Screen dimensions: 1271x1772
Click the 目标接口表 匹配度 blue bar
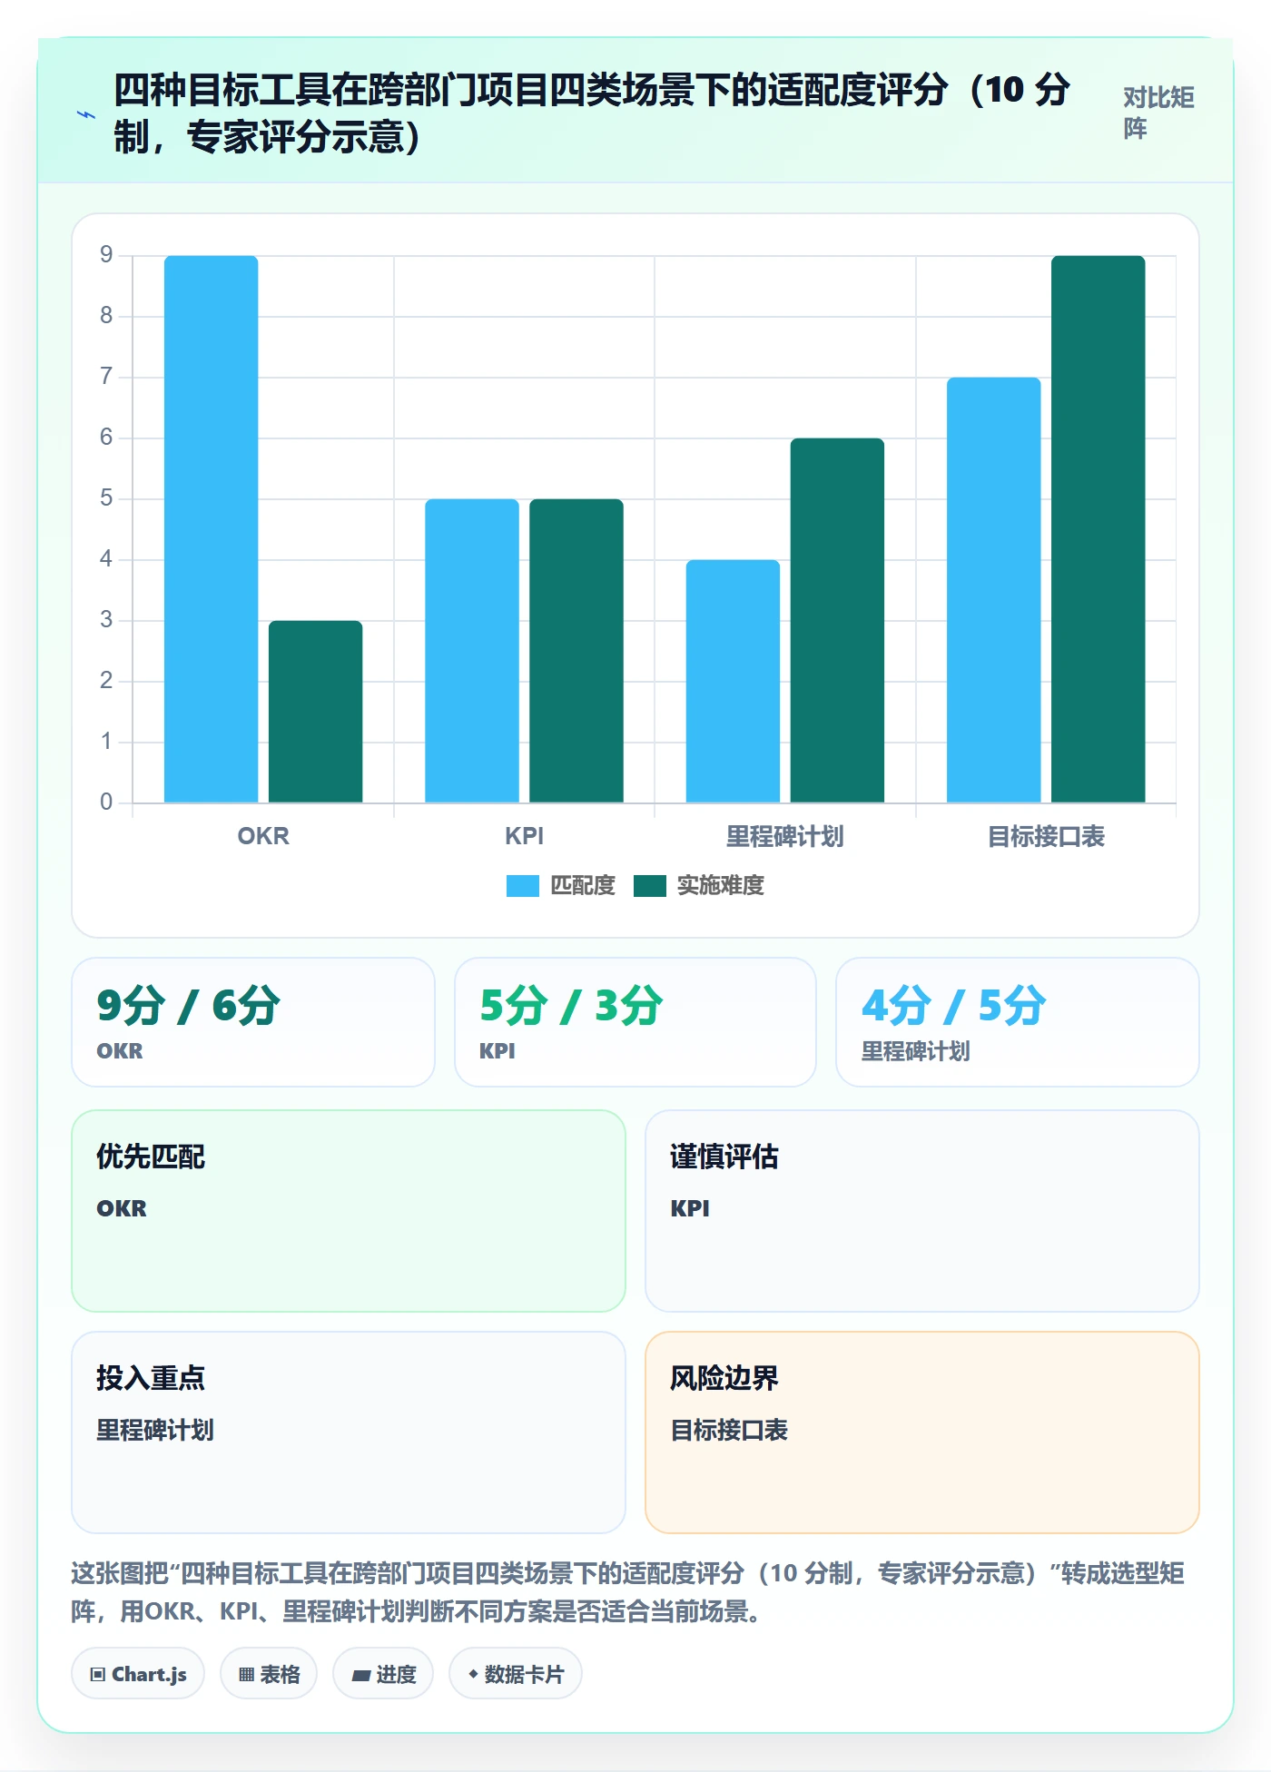point(994,590)
